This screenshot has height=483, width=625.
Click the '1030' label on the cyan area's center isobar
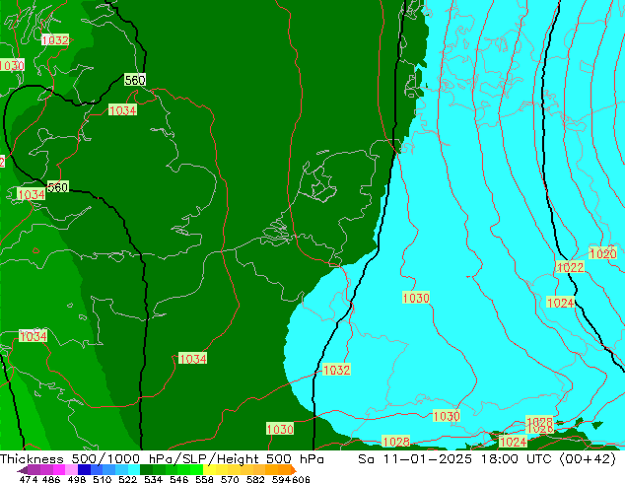[416, 298]
